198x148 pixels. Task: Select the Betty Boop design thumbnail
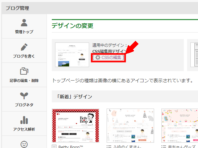click(x=76, y=126)
